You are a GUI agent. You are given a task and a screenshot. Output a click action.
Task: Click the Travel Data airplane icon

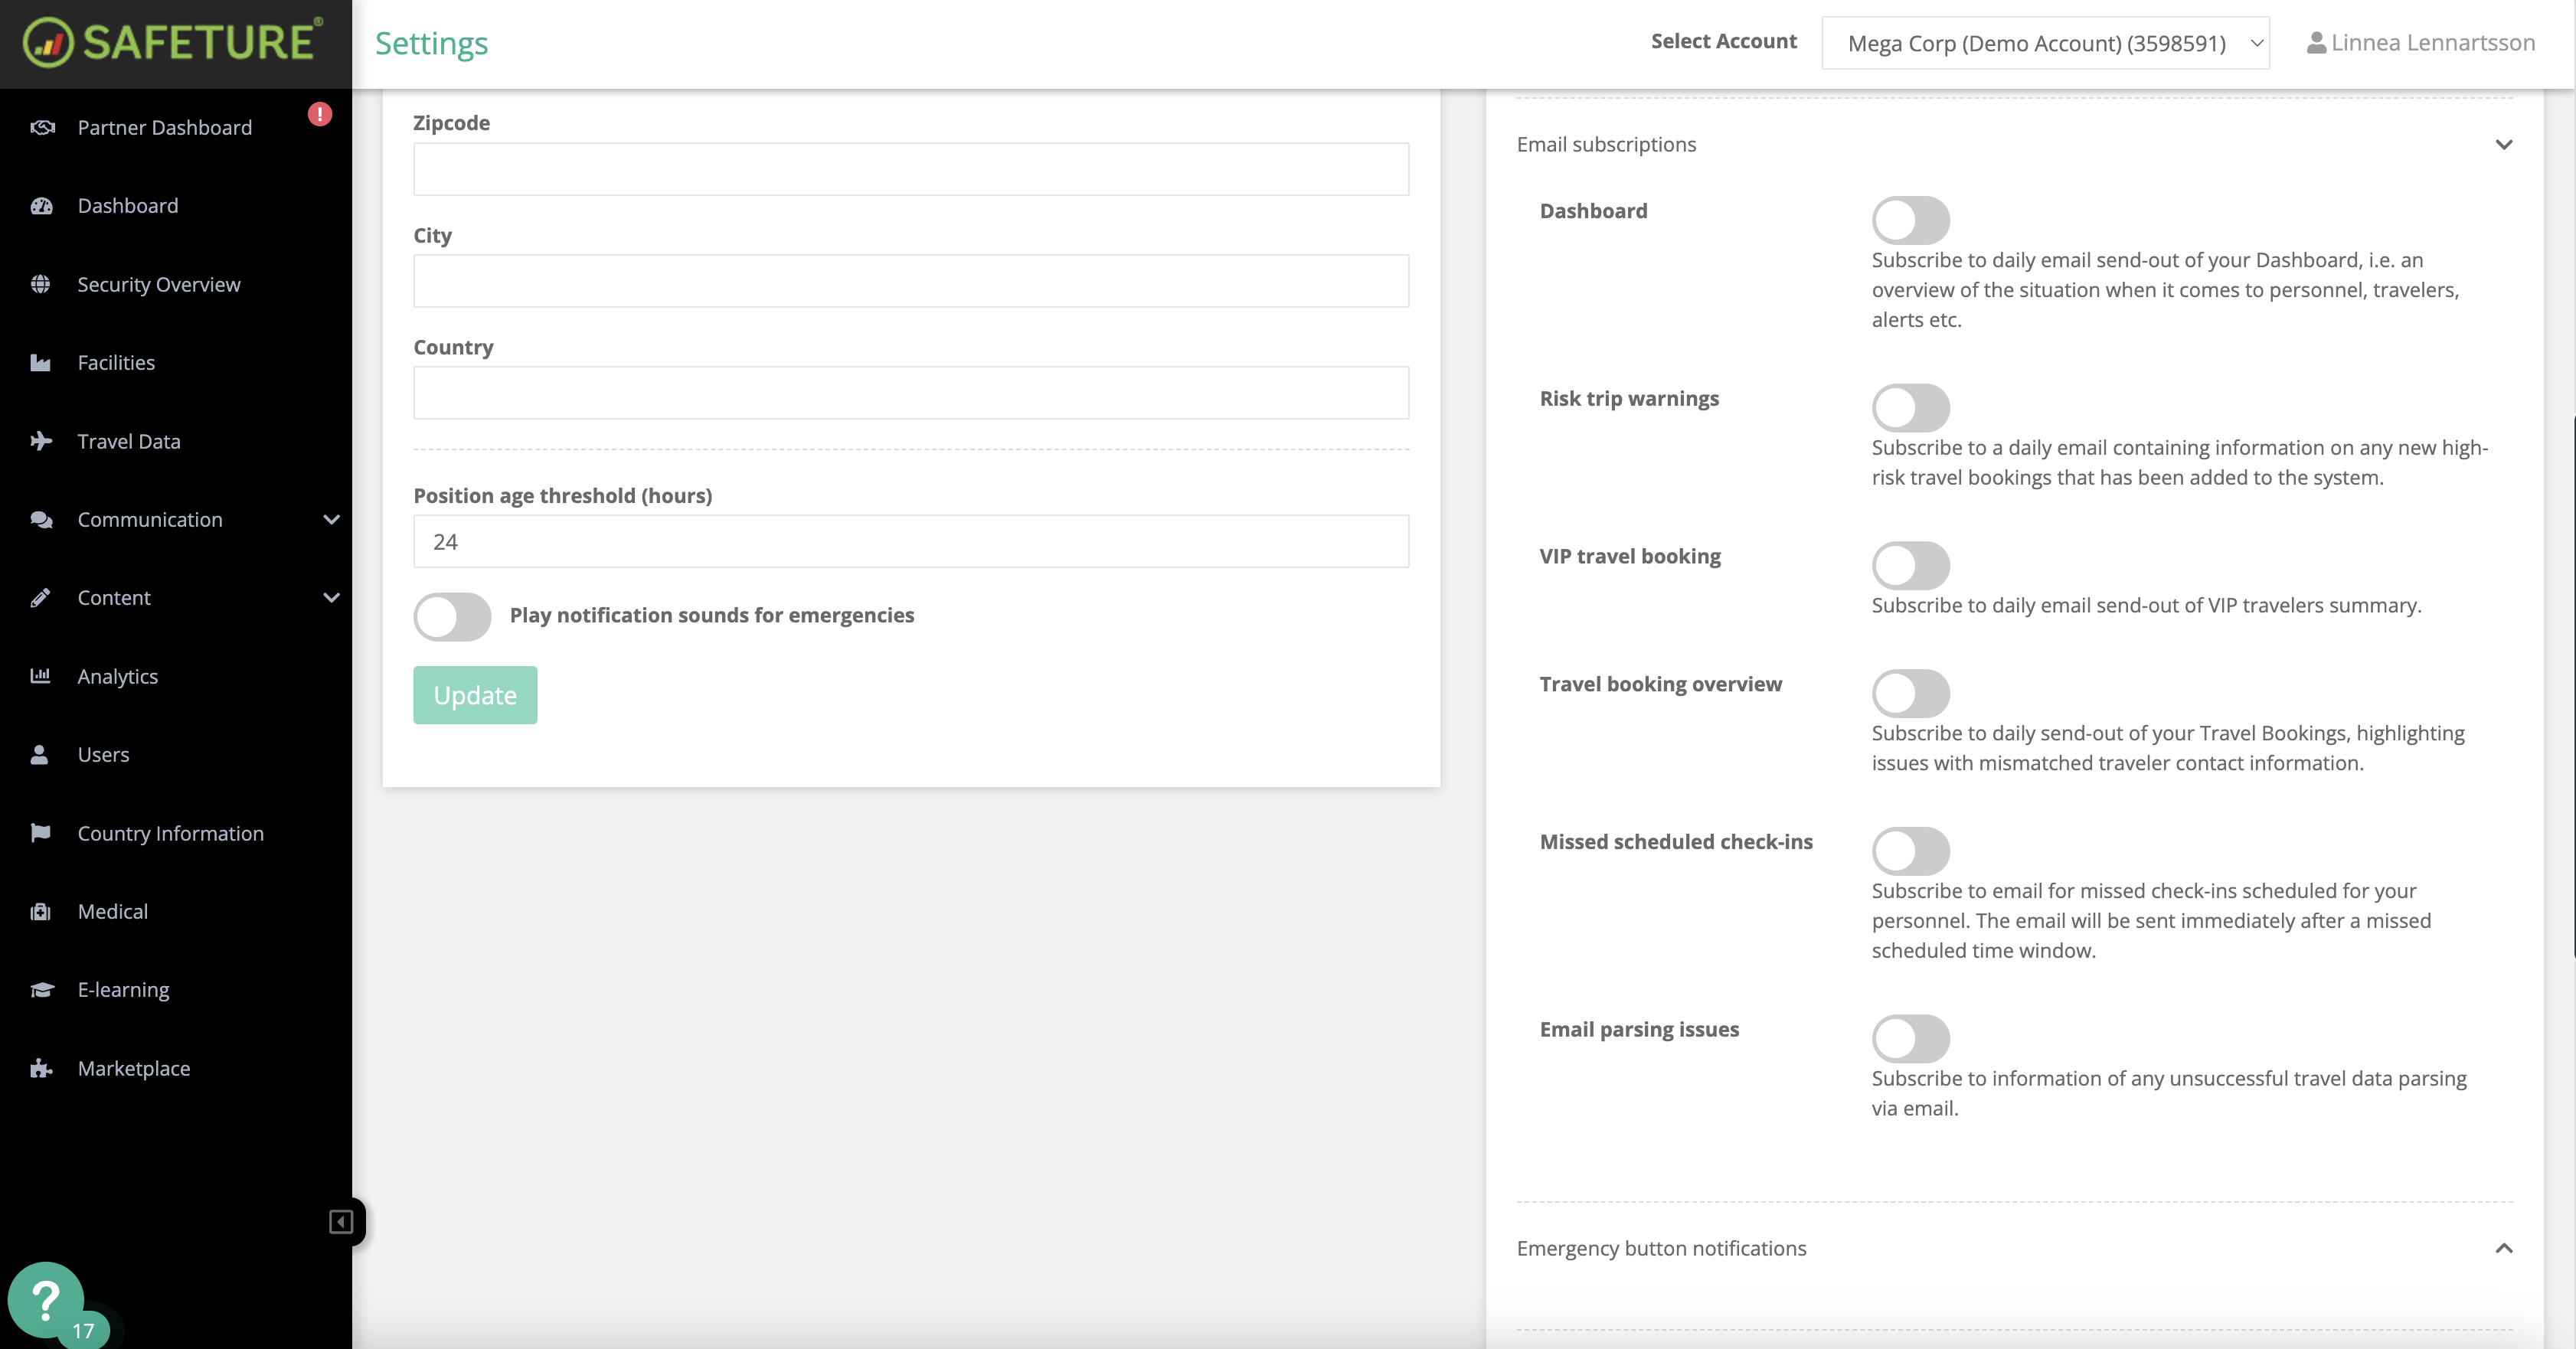[41, 441]
